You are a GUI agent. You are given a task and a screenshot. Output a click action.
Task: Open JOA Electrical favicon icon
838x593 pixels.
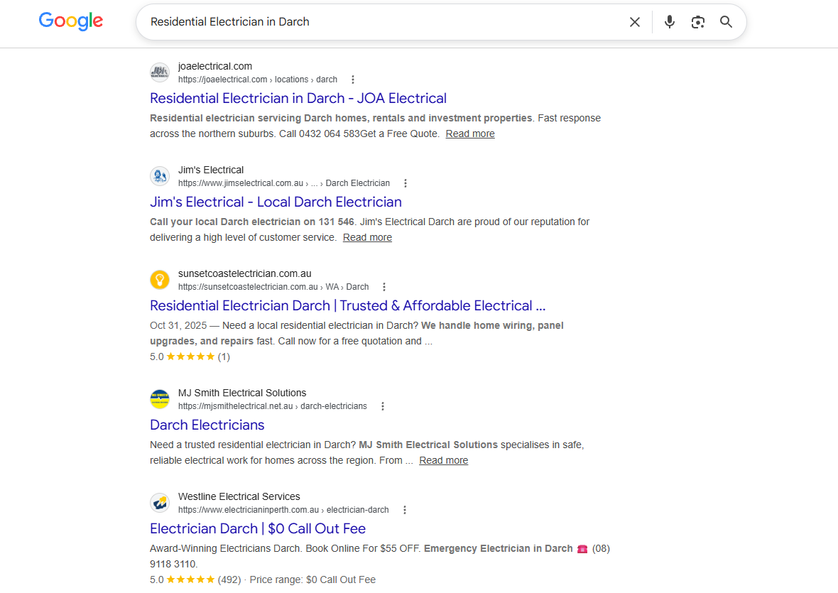[160, 72]
